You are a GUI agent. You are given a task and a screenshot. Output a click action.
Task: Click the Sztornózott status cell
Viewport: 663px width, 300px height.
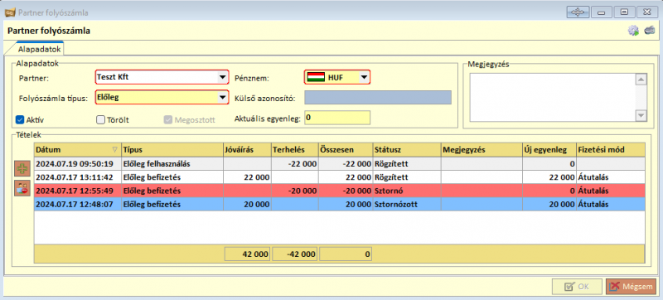tap(406, 204)
